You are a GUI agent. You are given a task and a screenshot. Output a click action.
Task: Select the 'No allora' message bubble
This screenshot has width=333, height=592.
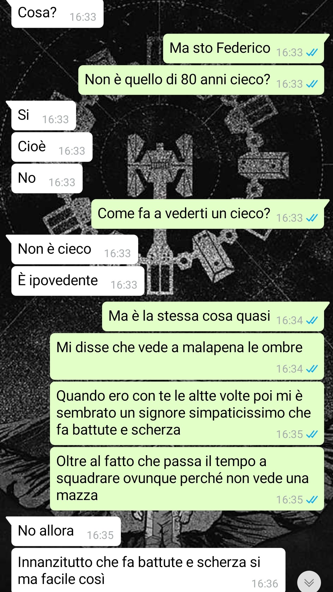(66, 531)
